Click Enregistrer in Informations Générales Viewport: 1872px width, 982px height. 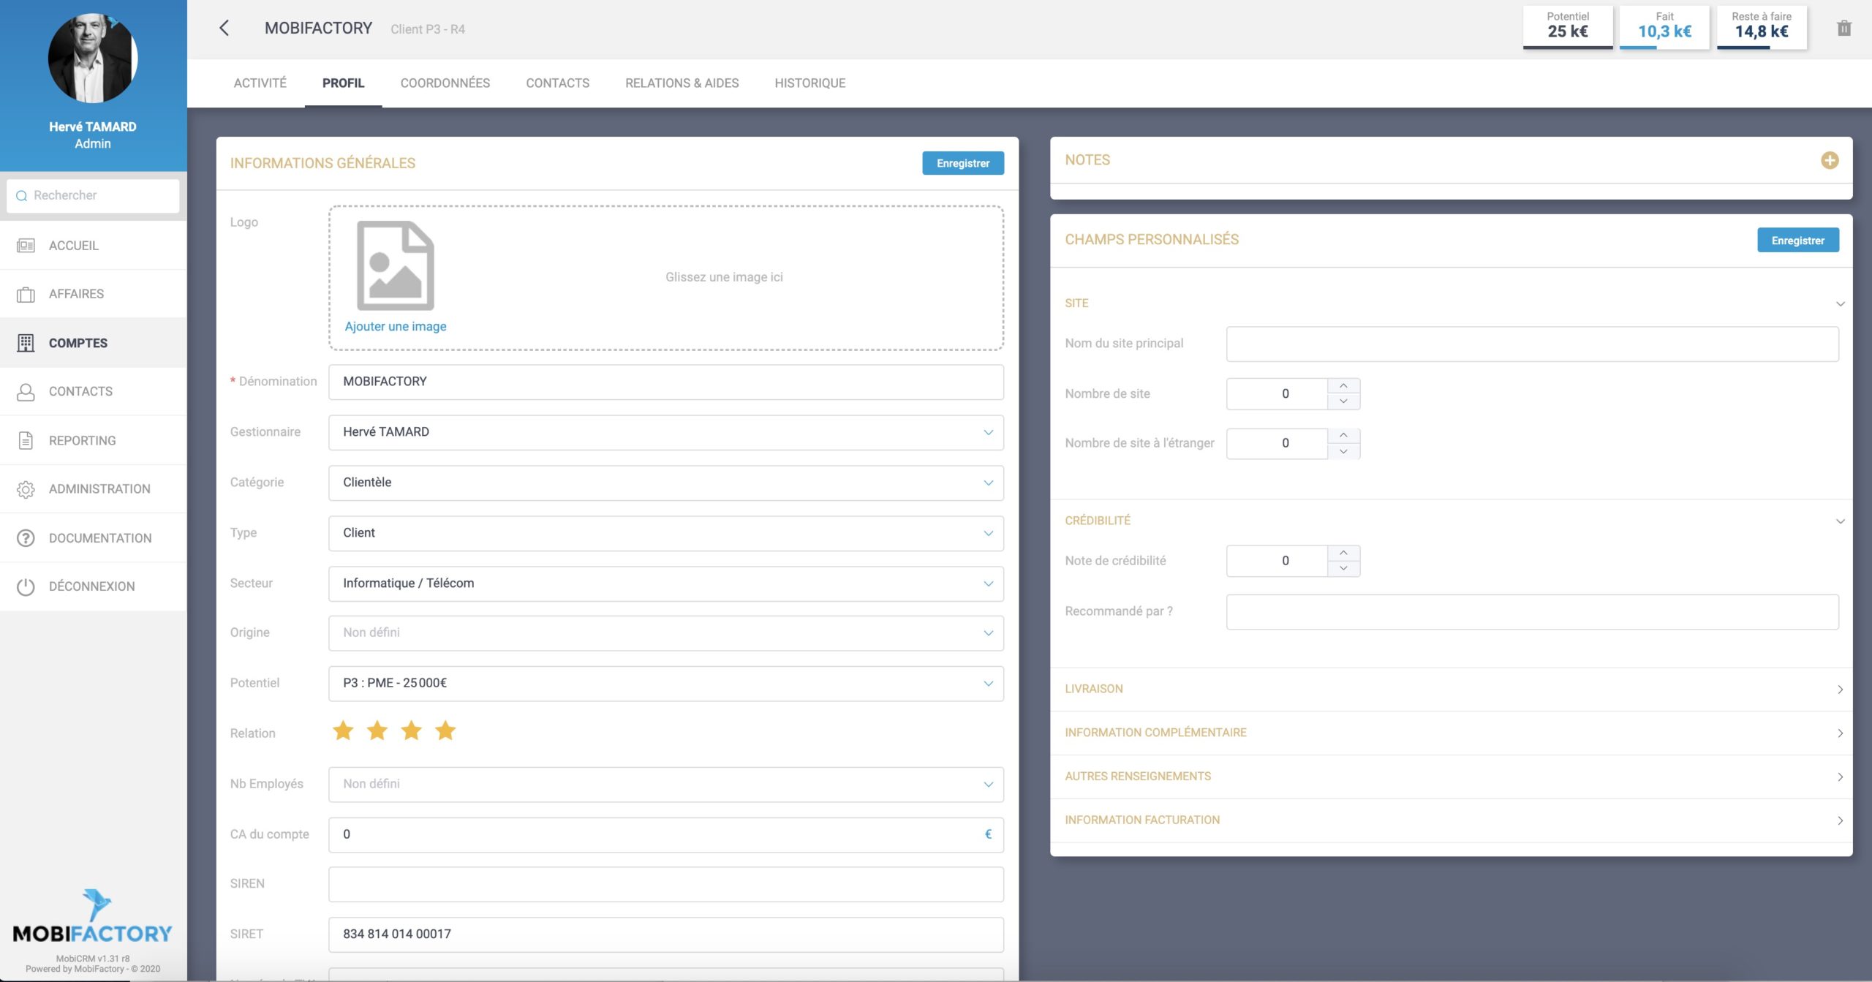(963, 162)
